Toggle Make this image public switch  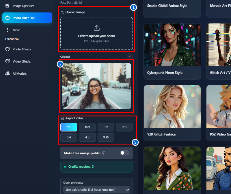pos(124,153)
